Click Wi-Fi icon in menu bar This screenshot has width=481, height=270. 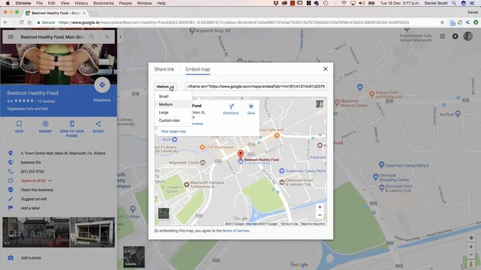click(x=343, y=3)
